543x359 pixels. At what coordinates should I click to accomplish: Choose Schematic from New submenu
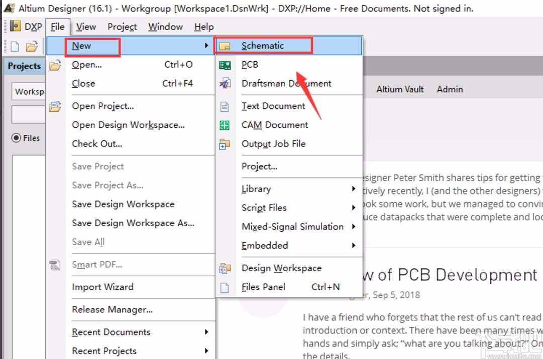(289, 46)
